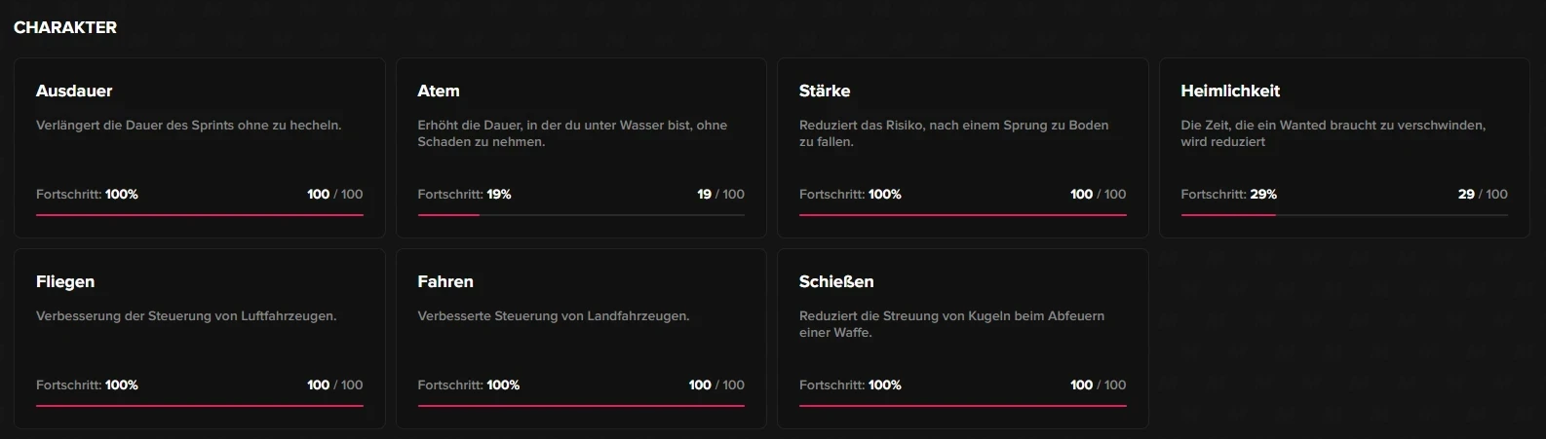Viewport: 1546px width, 439px height.
Task: Click the Atem progress bar
Action: (x=581, y=215)
